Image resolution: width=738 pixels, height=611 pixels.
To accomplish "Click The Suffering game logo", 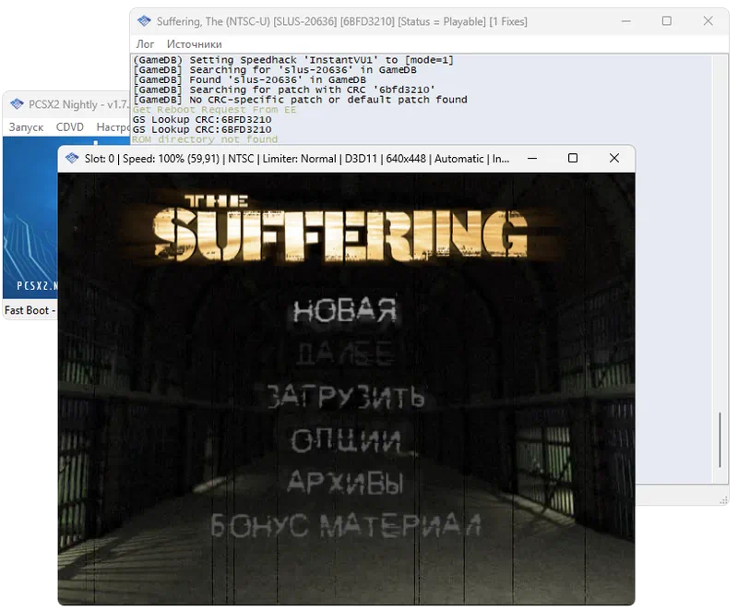I will pos(340,228).
